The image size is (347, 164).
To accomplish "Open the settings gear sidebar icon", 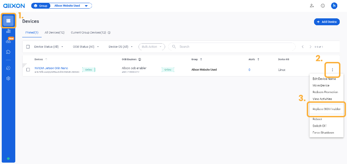I will click(x=8, y=78).
